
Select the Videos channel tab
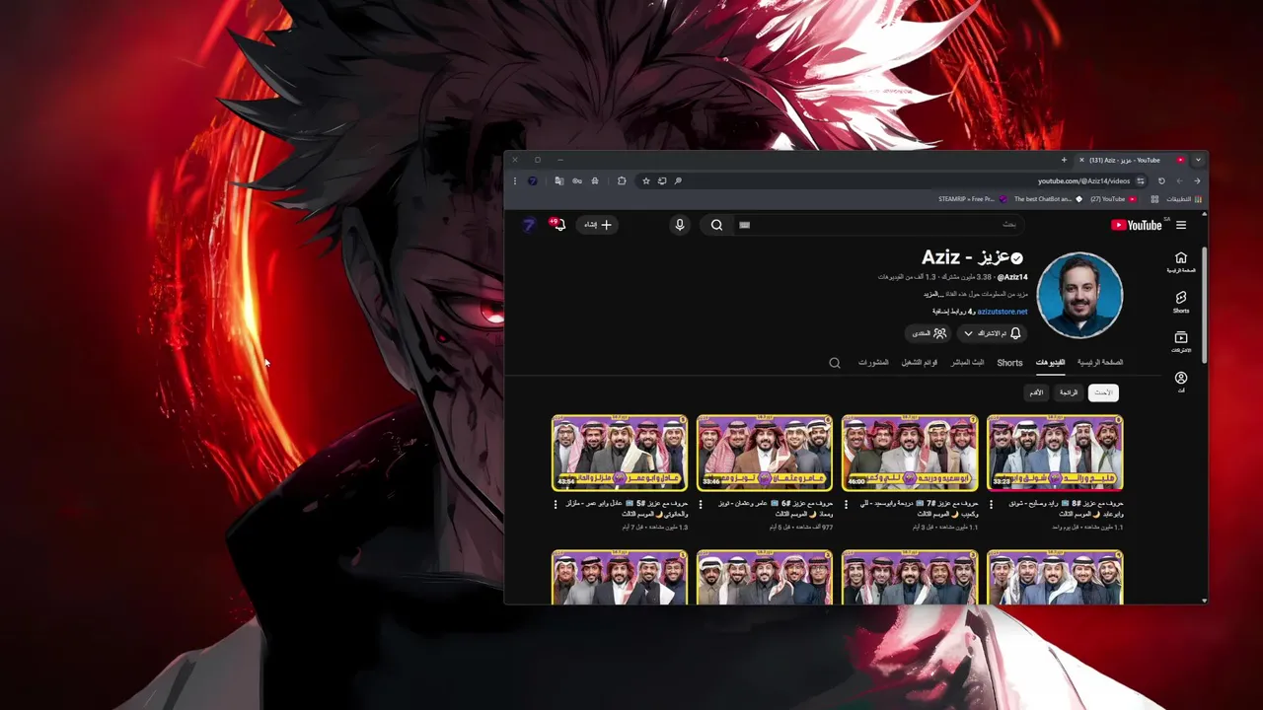coord(1050,362)
